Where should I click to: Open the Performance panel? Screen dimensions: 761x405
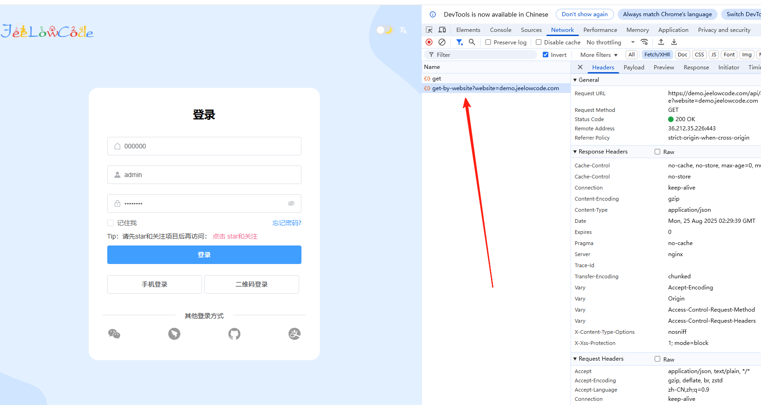pyautogui.click(x=600, y=30)
